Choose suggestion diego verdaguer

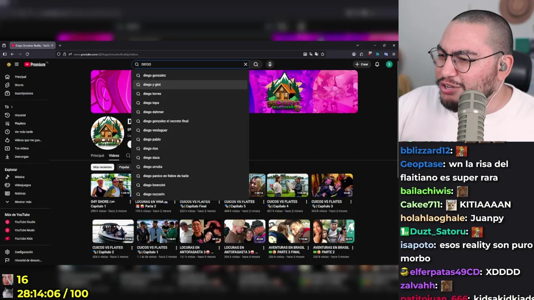tap(190, 130)
